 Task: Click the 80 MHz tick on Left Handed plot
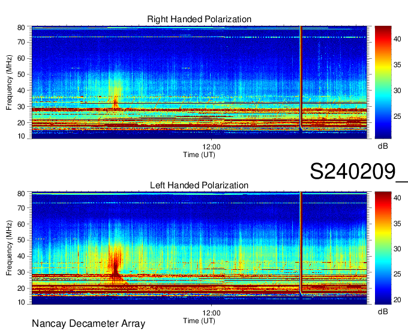coord(21,194)
